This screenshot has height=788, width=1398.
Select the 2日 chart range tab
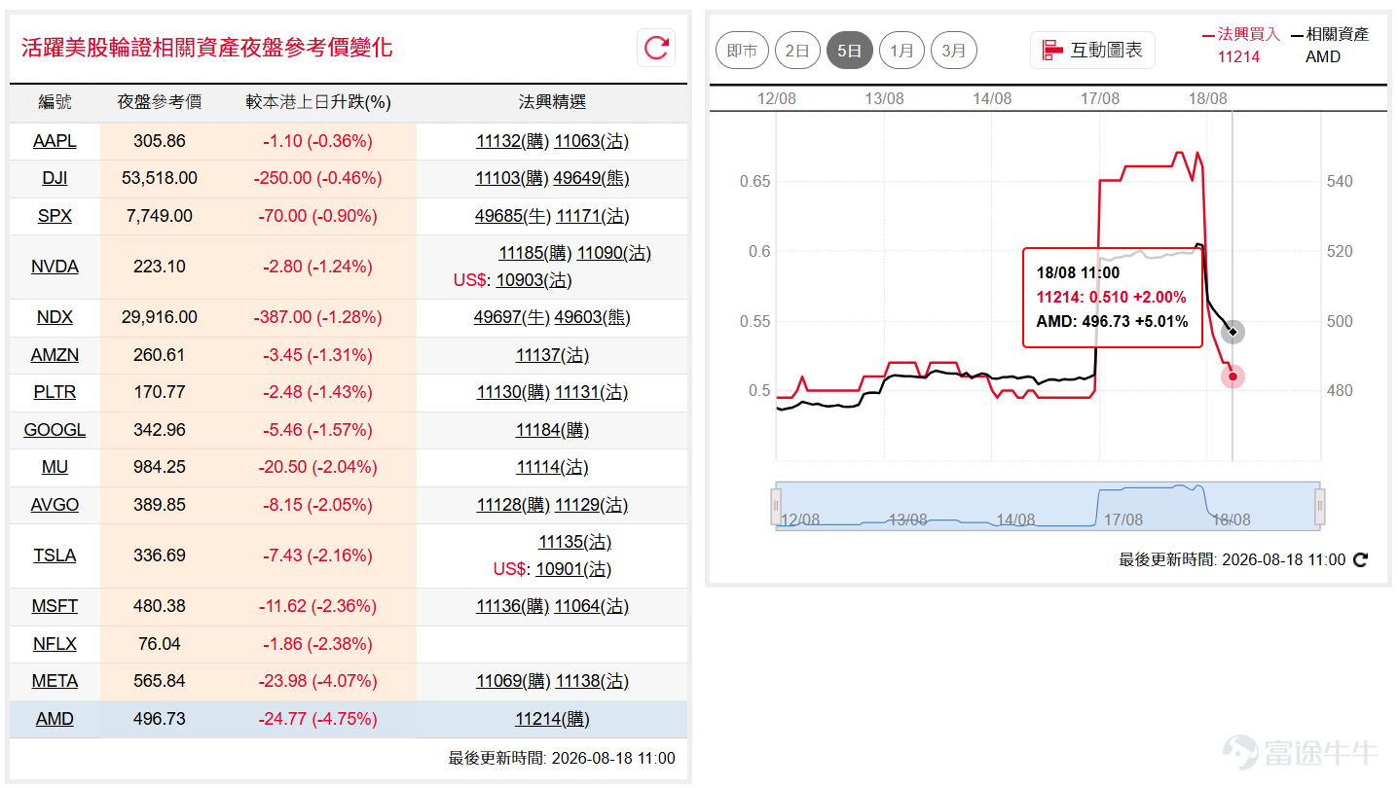click(x=797, y=51)
